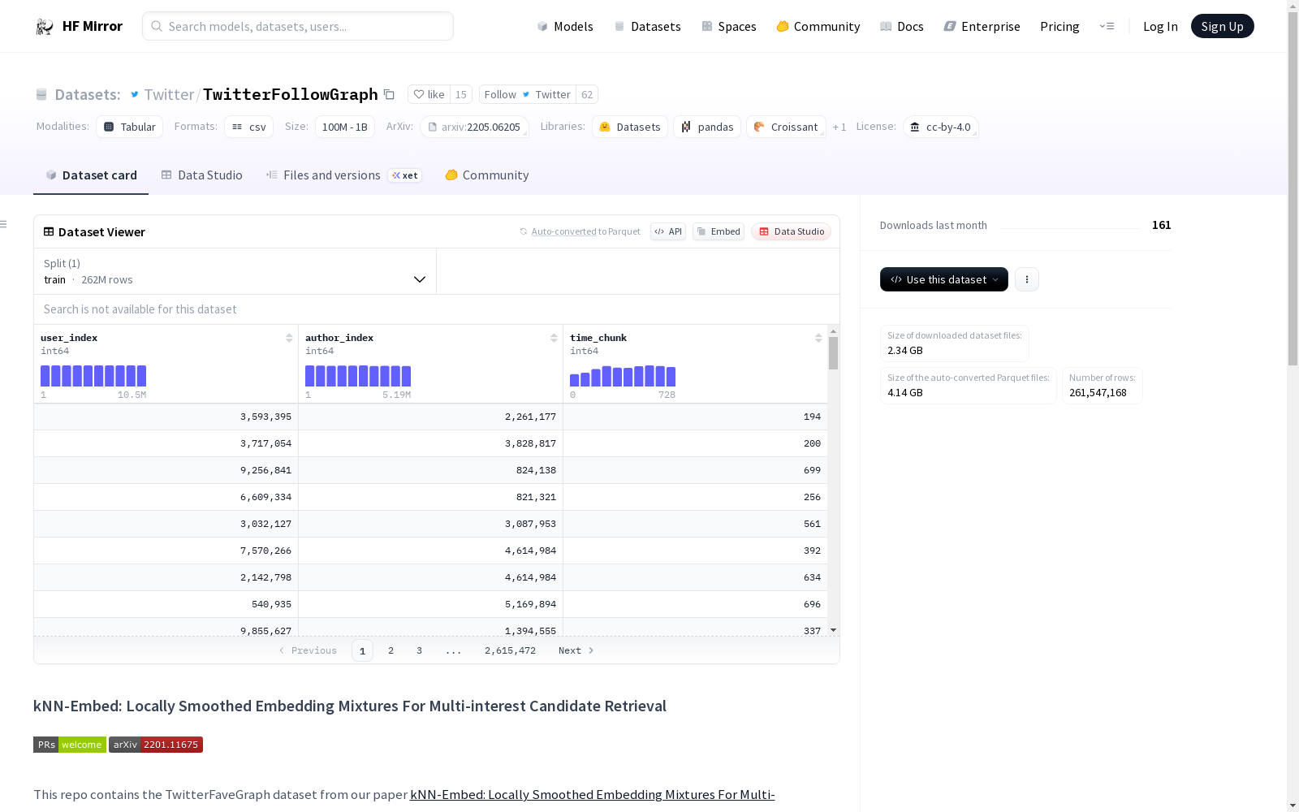Open Enterprise in the top navigation

point(982,27)
